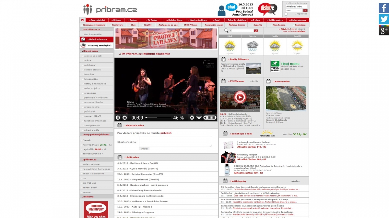The height and width of the screenshot is (218, 389).
Task: Open 'autobazar' in hlavní menu
Action: (x=90, y=65)
